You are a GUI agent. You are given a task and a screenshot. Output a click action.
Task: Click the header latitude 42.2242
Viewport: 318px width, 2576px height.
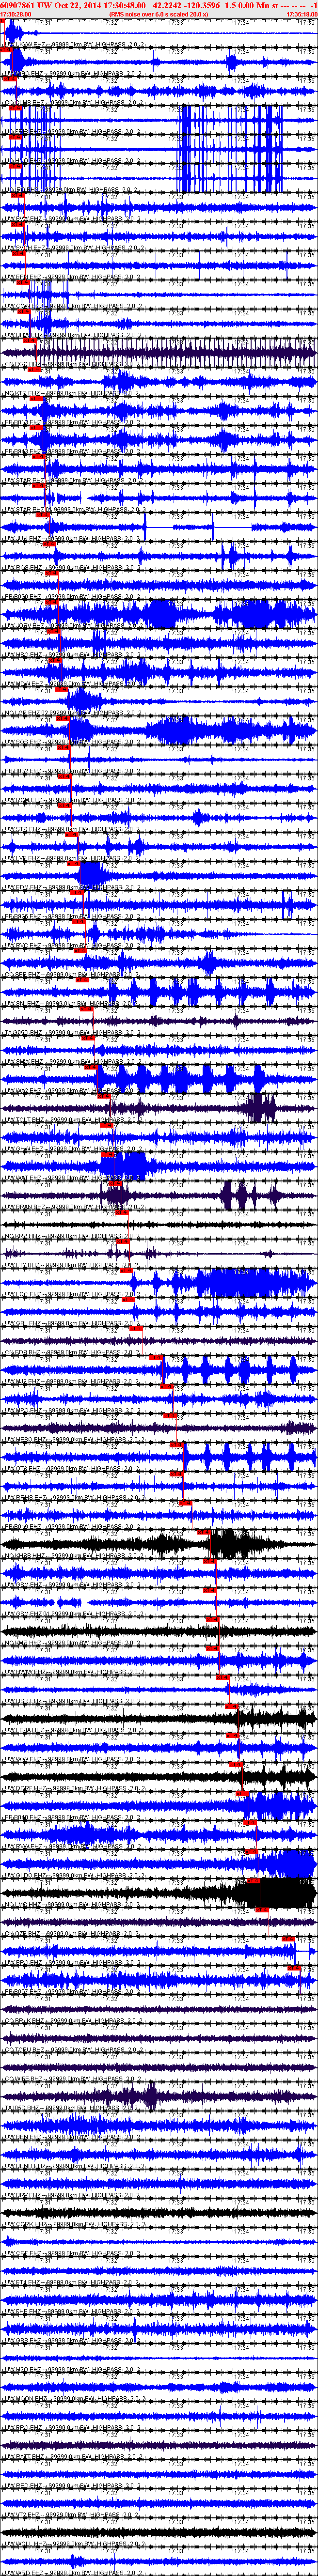point(168,5)
